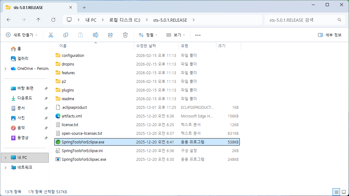Click 로컬 디스크 (C:) breadcrumb
This screenshot has height=196, width=349.
125,20
